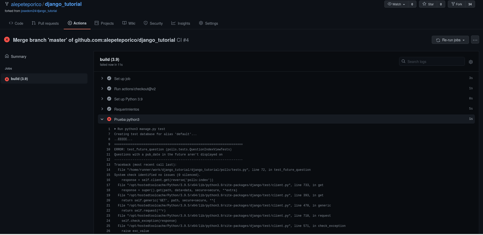Star the repository
Image resolution: width=483 pixels, height=235 pixels.
click(x=428, y=4)
